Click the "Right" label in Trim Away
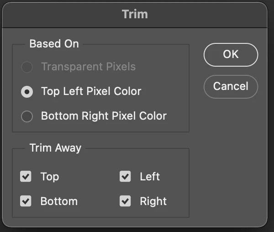Viewport: 274px width, 232px height. [x=153, y=201]
